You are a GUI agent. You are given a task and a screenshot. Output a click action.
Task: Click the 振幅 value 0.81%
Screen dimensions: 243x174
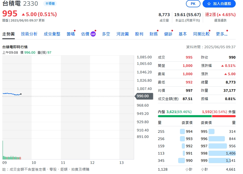click(230, 99)
